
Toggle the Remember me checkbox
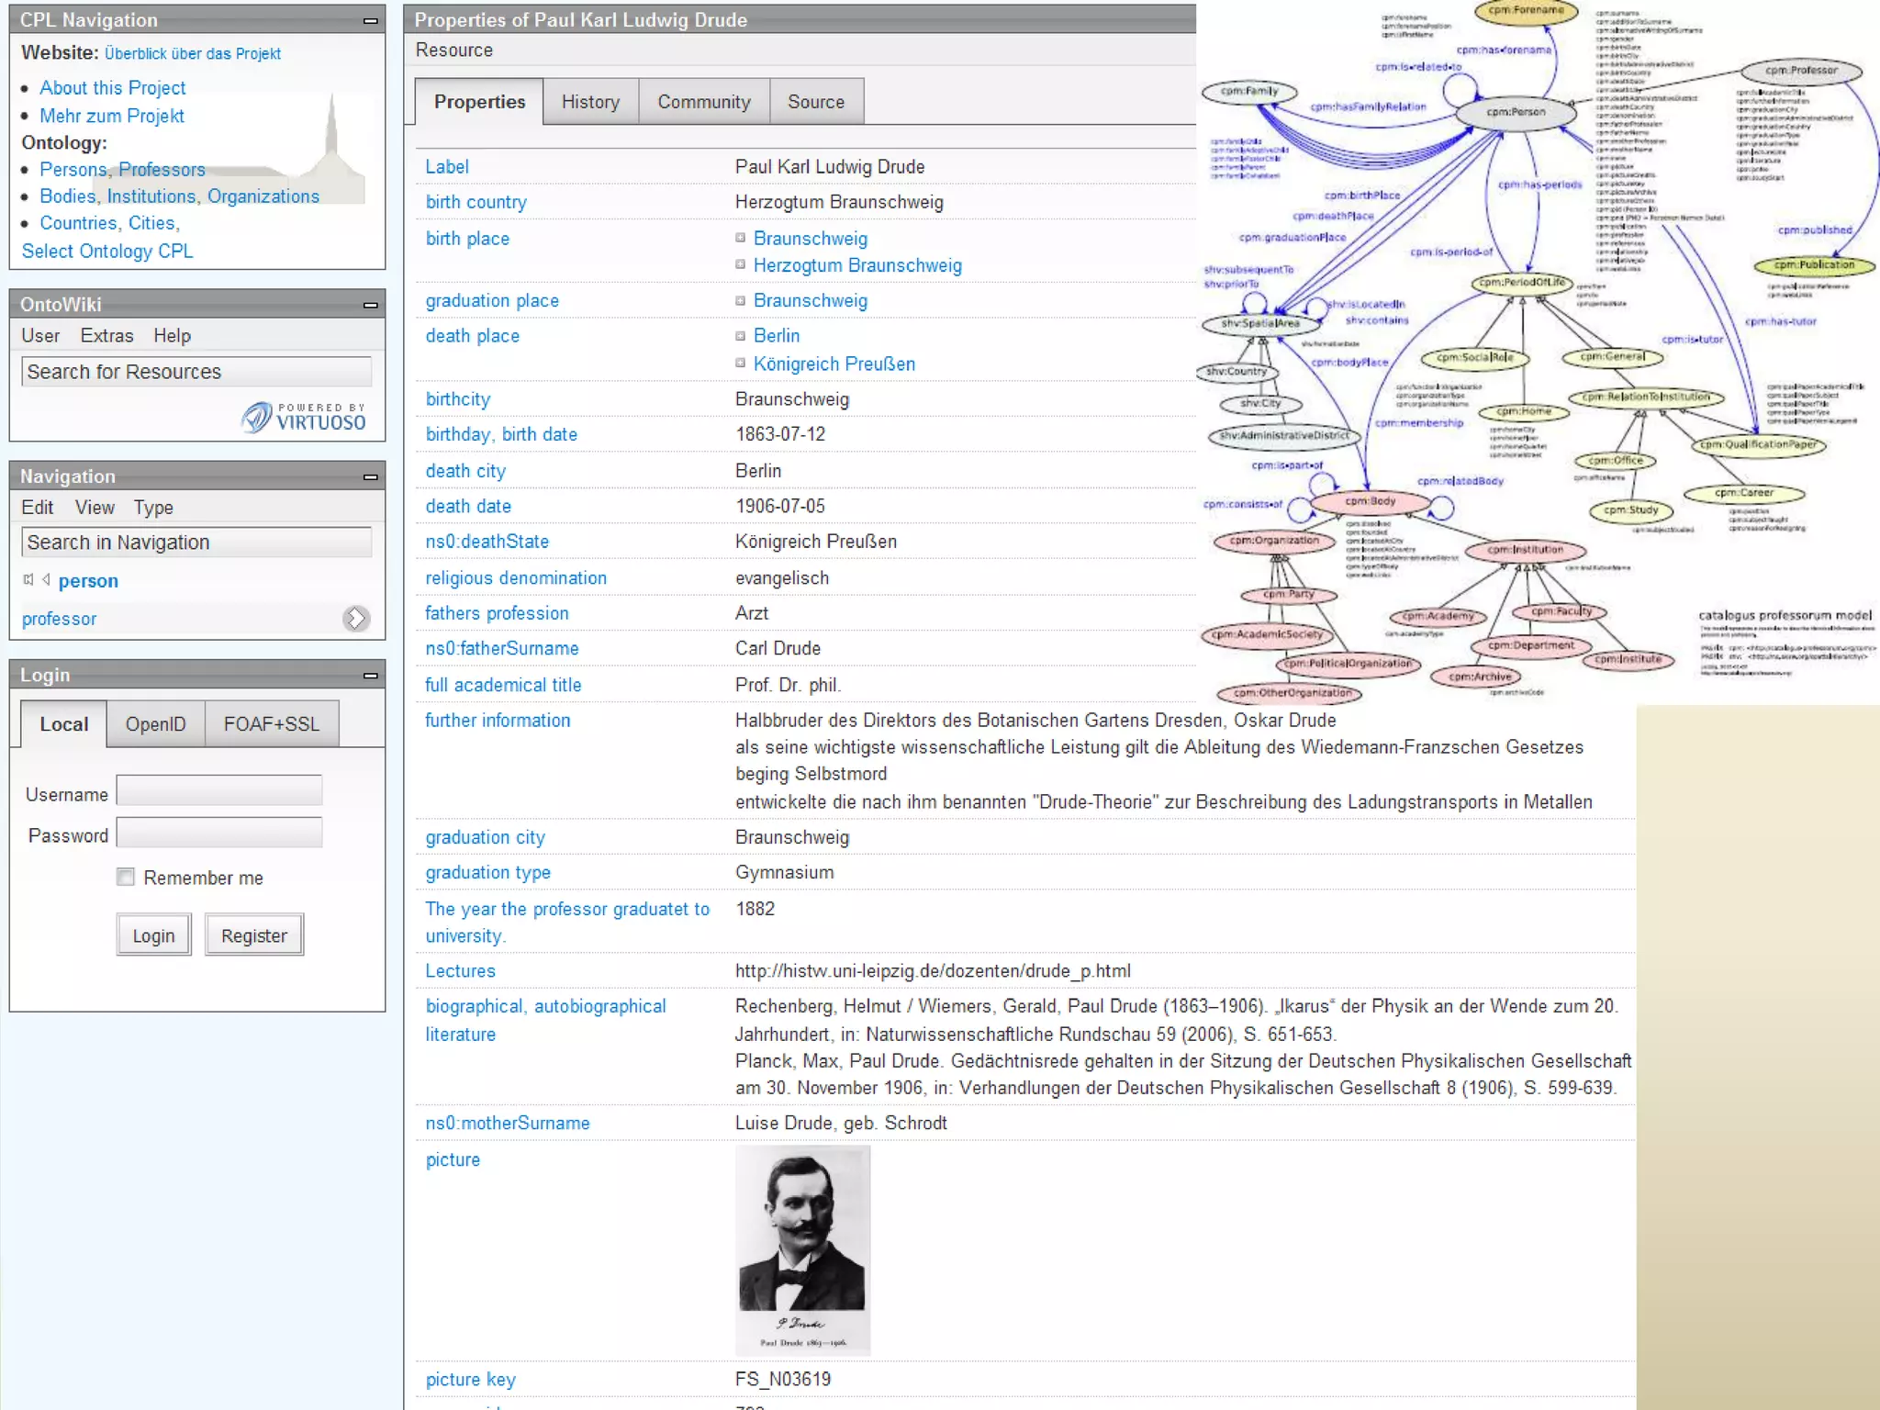coord(126,877)
